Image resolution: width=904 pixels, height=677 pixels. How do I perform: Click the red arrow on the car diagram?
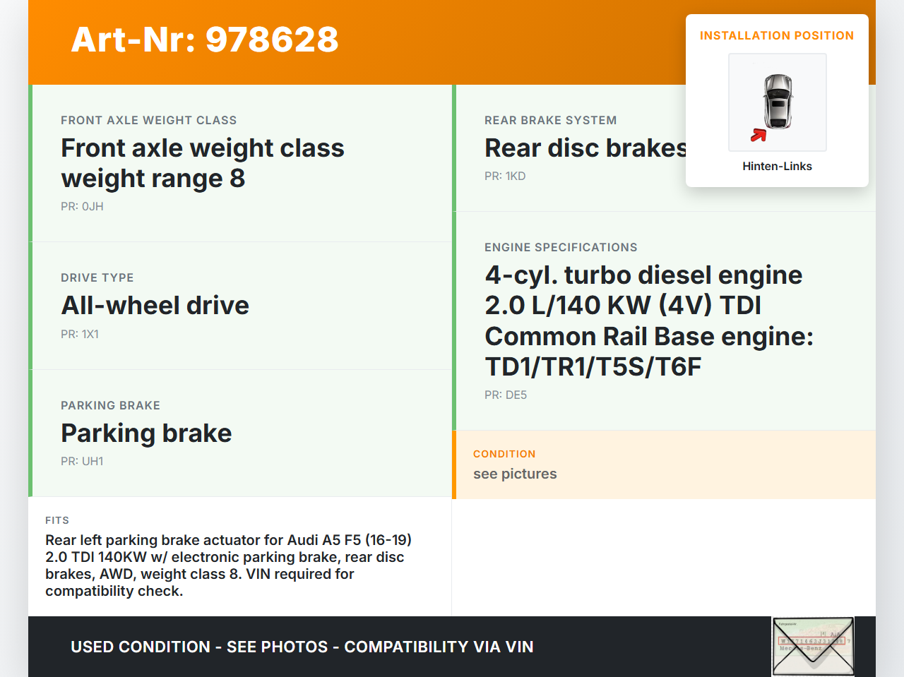(x=759, y=135)
